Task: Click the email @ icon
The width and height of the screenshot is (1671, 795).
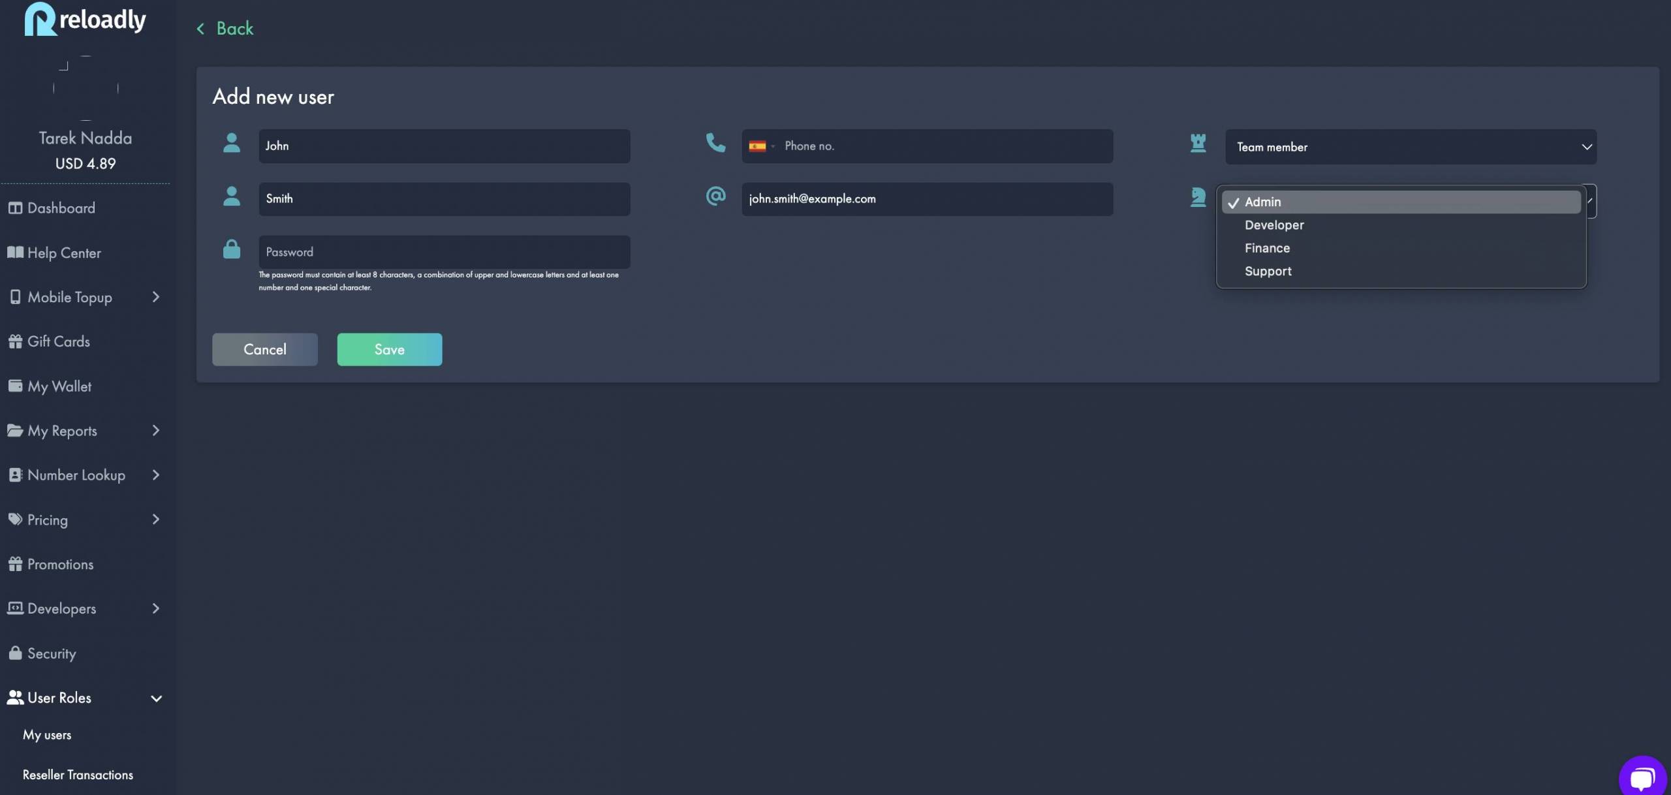Action: [715, 196]
